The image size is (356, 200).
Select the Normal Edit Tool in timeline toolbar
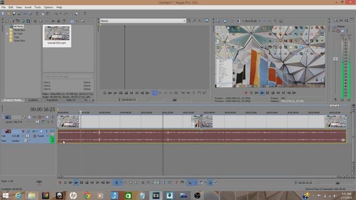[x=116, y=183]
